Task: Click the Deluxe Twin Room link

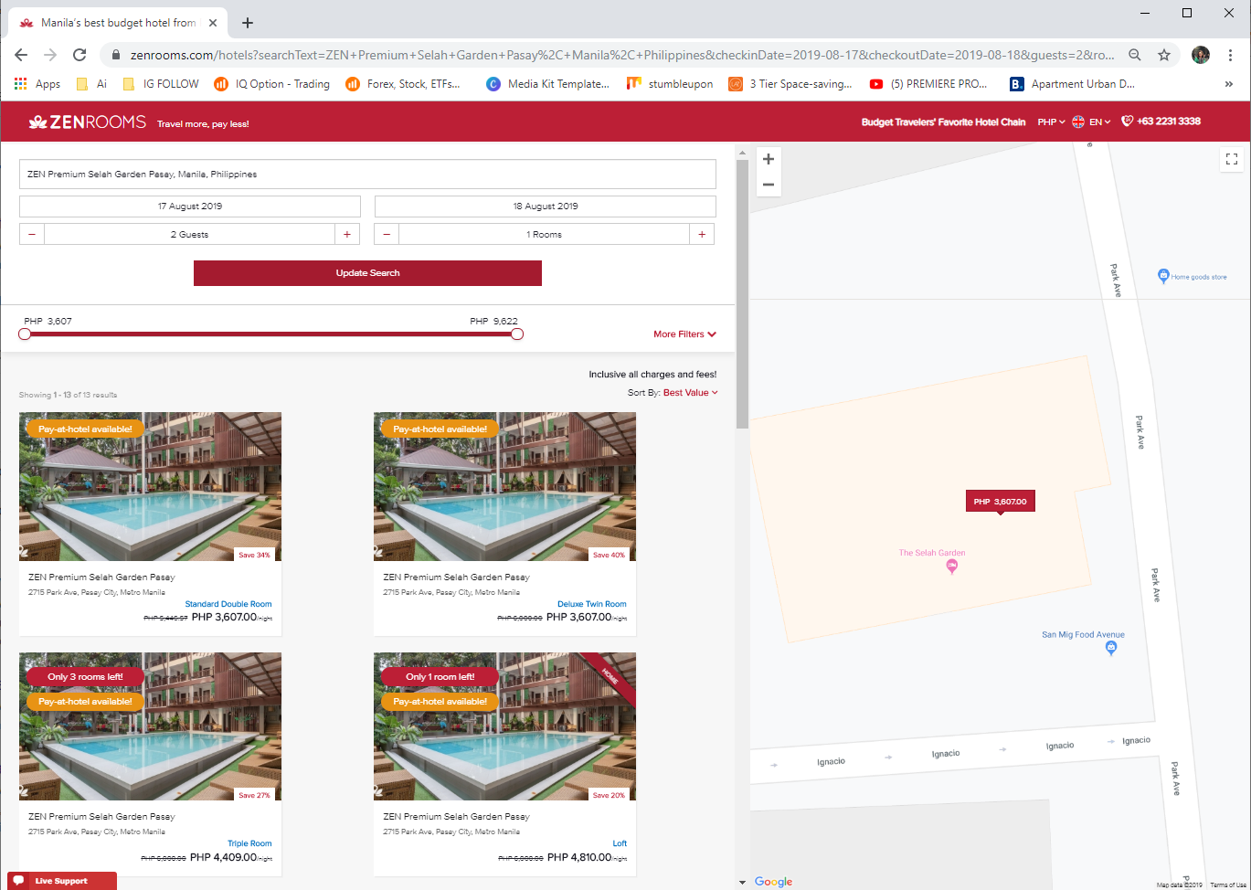Action: click(592, 604)
